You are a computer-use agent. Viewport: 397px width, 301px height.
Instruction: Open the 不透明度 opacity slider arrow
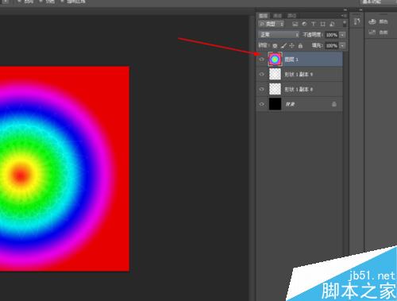click(x=342, y=35)
